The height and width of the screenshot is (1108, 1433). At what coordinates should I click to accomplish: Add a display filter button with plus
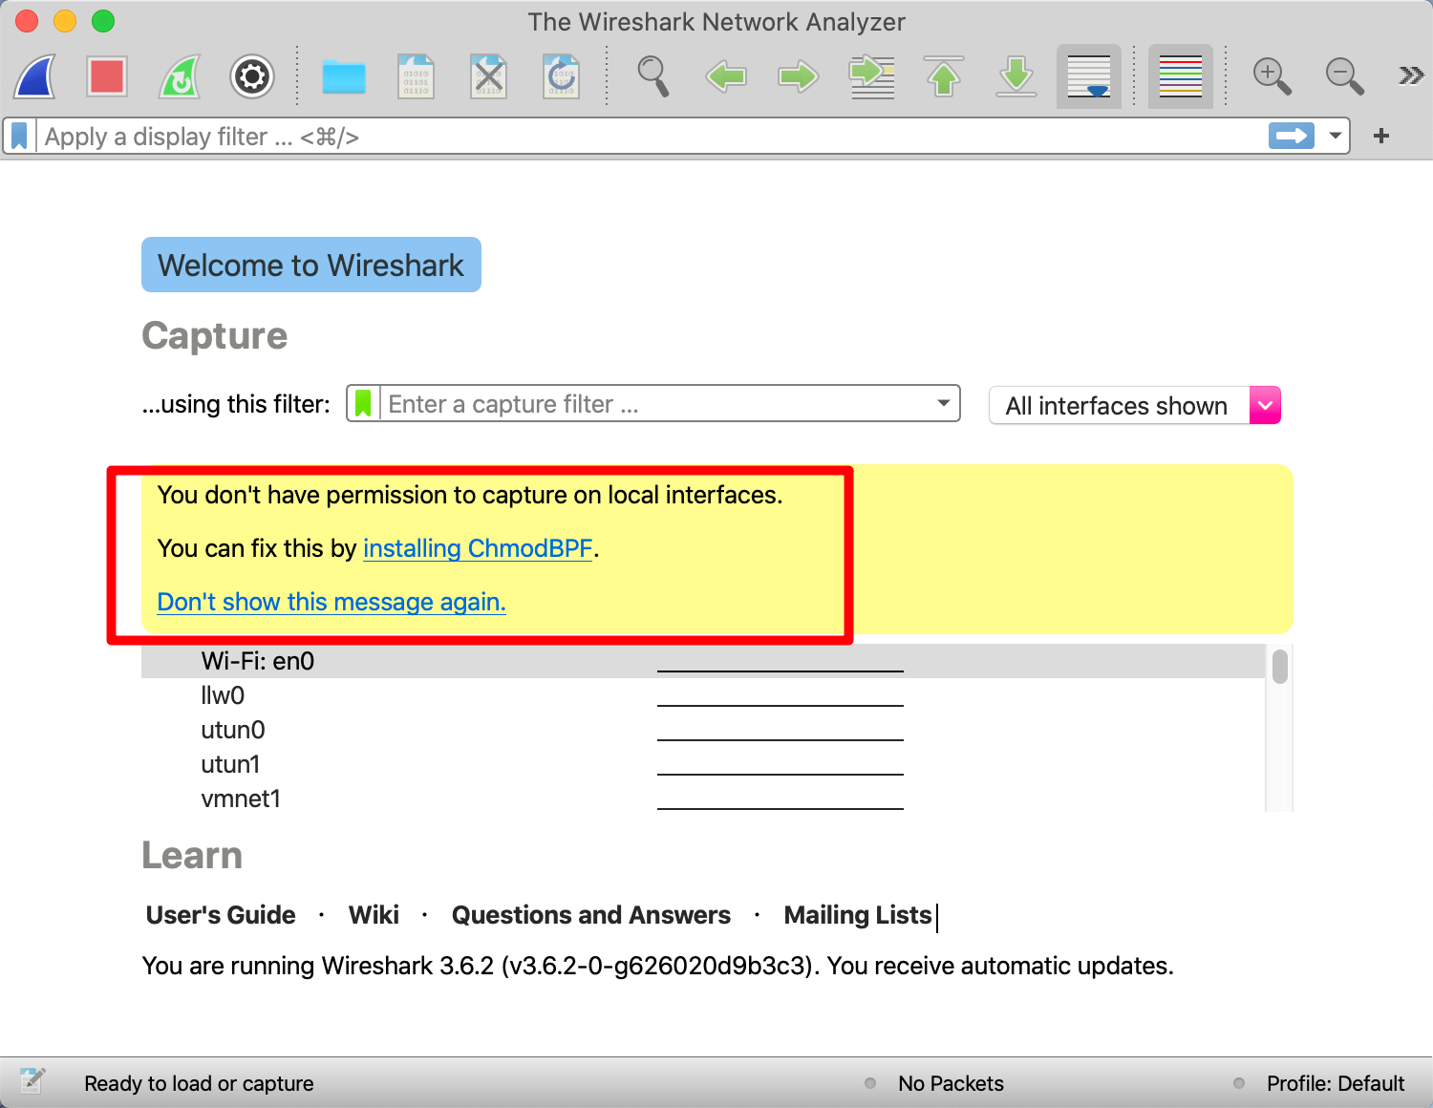tap(1381, 137)
